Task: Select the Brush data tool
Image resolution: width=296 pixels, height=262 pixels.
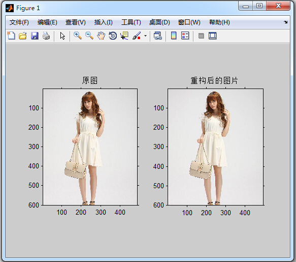Action: tap(137, 36)
